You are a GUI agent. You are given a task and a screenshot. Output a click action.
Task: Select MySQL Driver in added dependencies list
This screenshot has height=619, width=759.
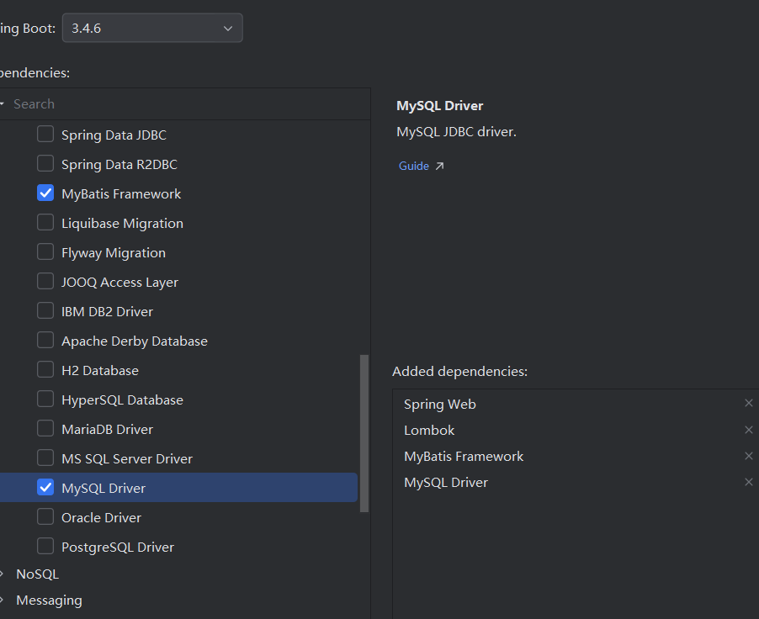coord(446,483)
